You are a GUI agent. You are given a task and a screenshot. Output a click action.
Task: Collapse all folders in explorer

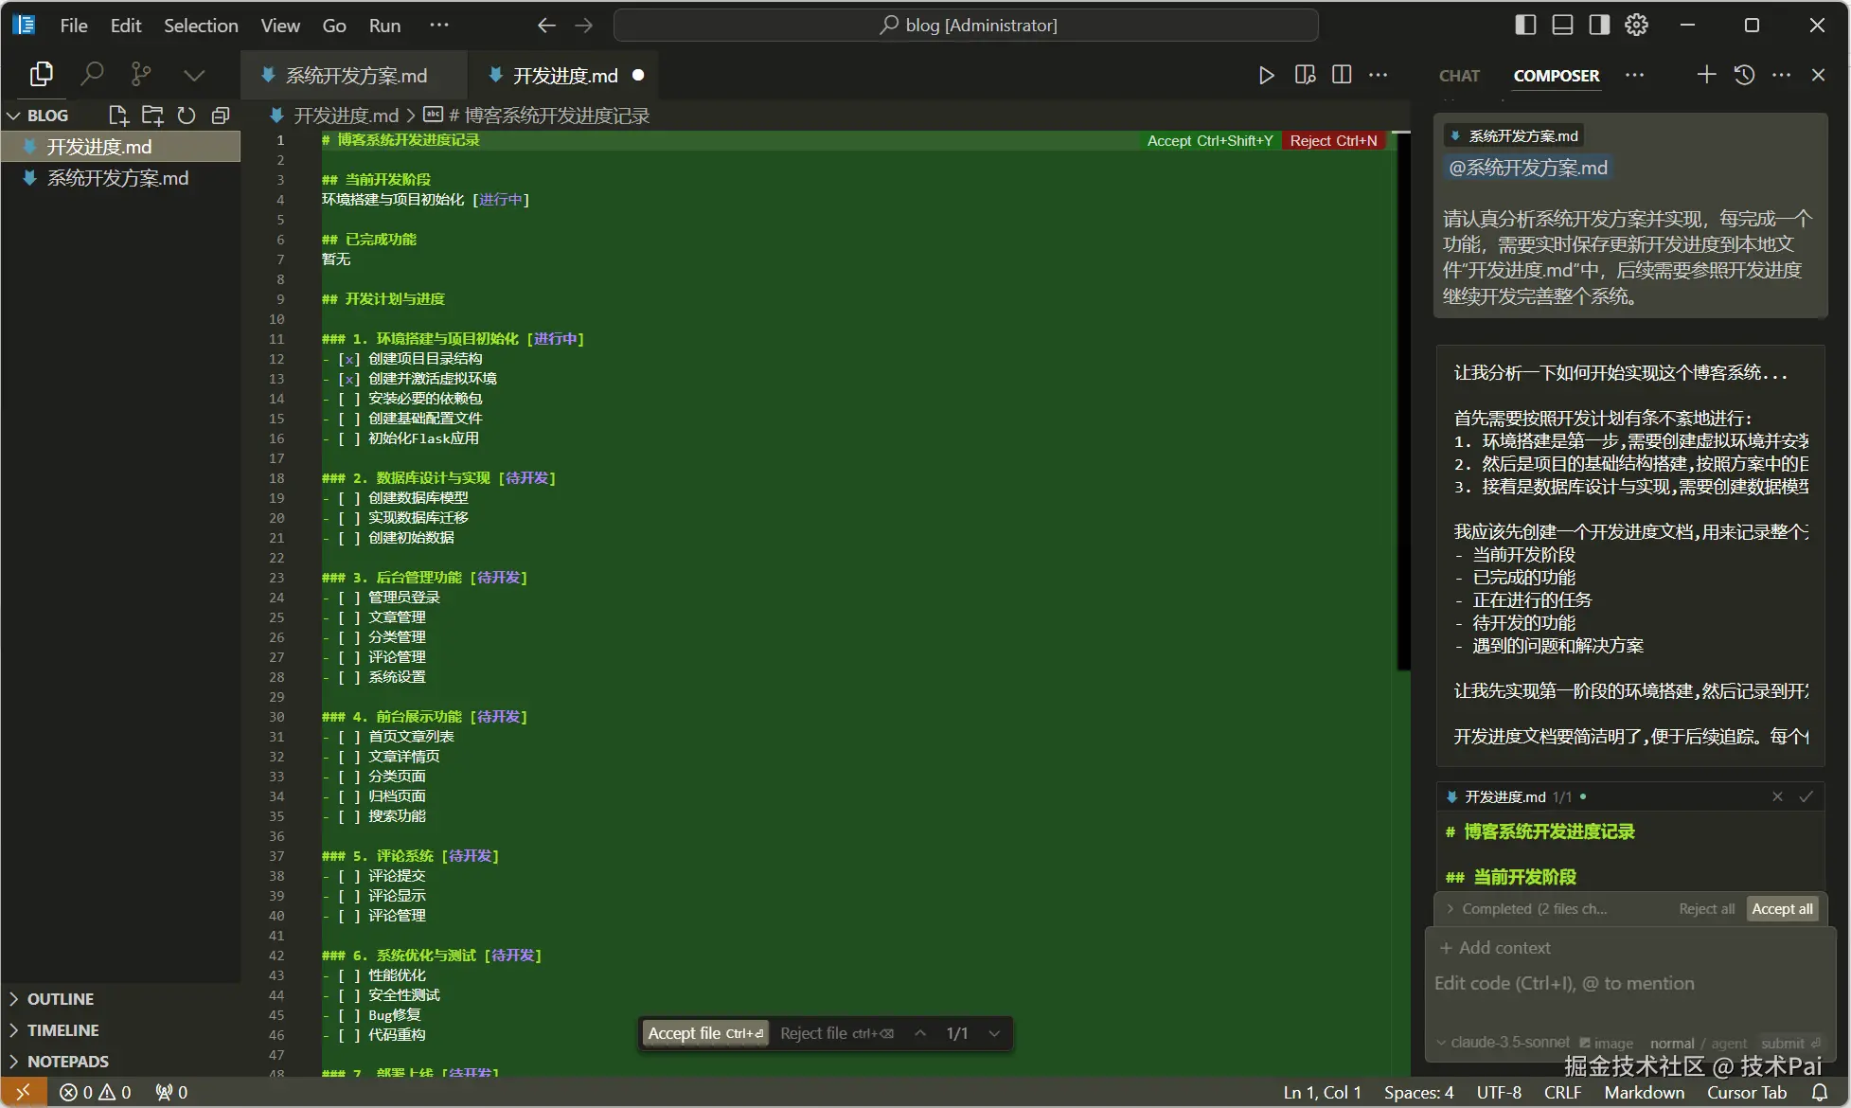pos(221,116)
